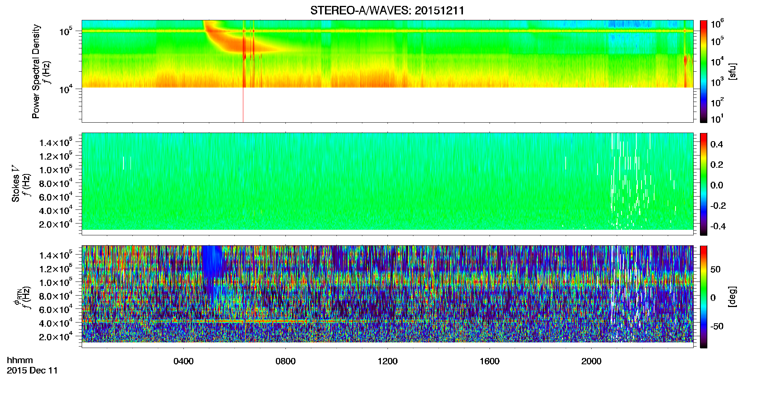
Task: Select the Power Spectral Density axis label
Action: click(36, 71)
